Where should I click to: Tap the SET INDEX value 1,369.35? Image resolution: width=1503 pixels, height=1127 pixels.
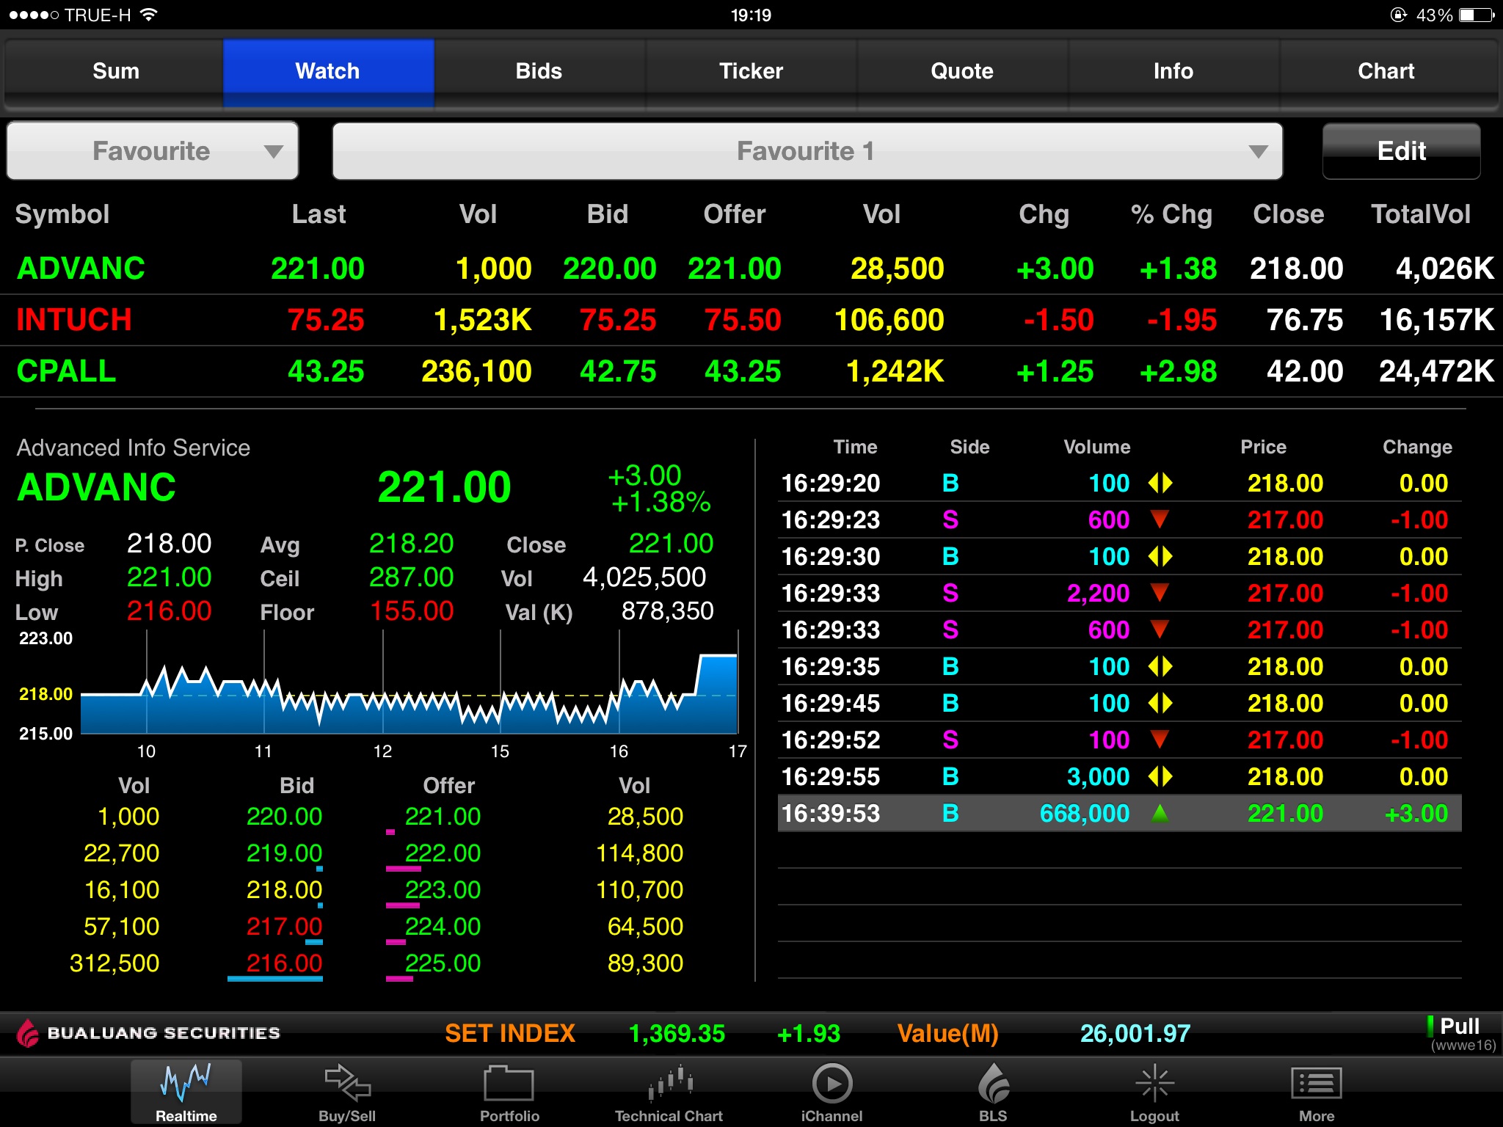[x=677, y=1033]
